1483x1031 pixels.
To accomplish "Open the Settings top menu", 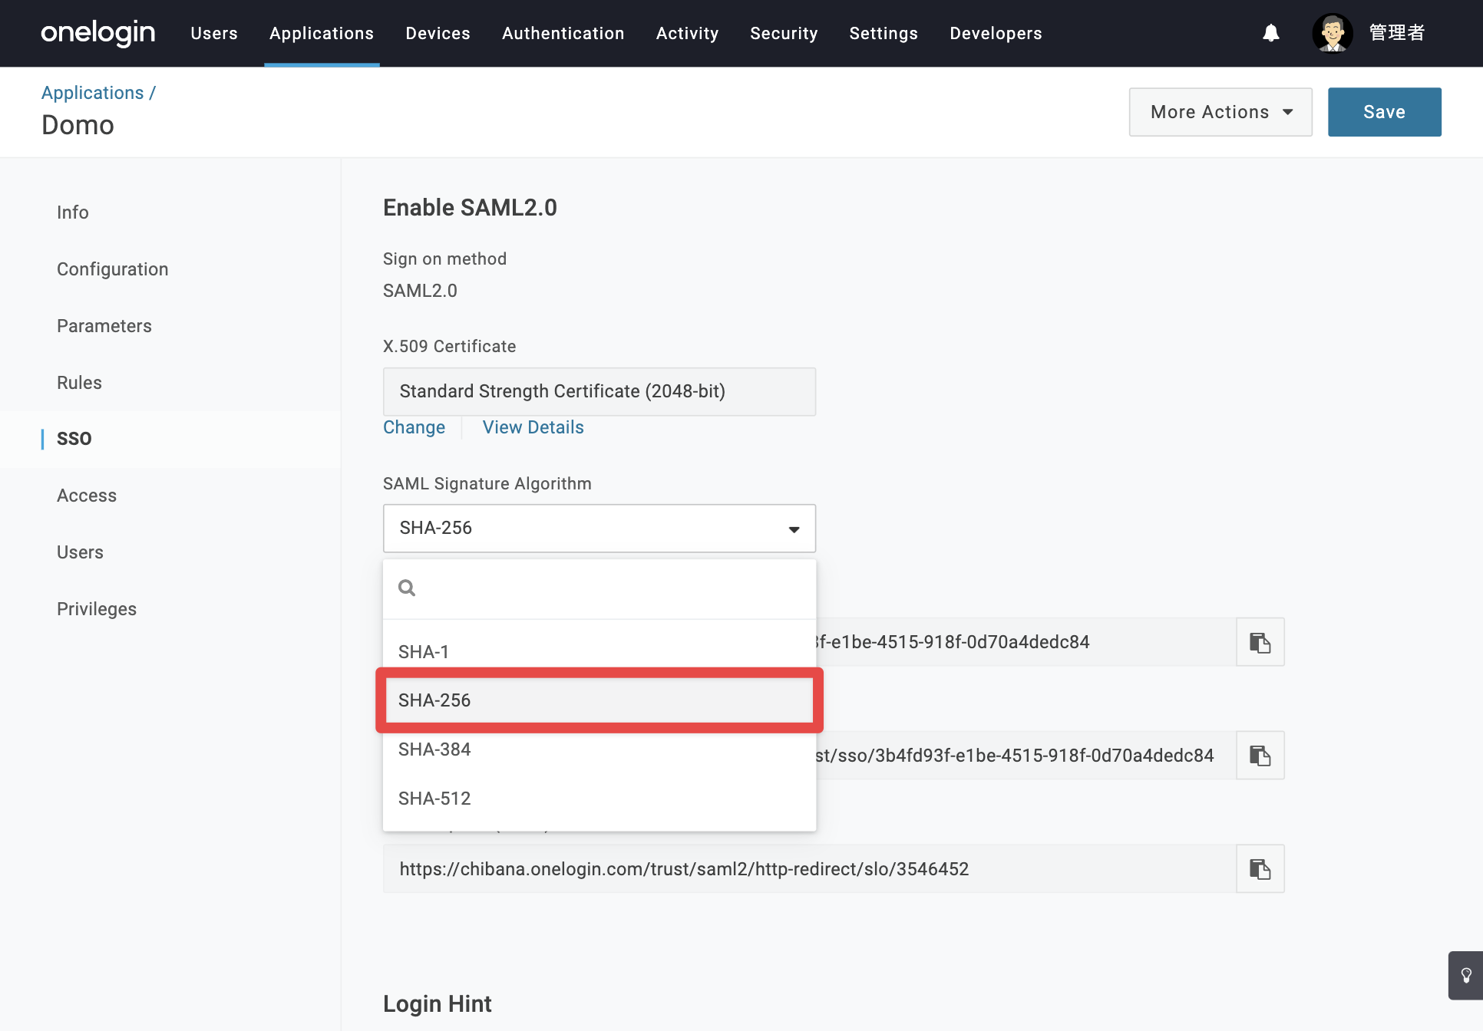I will 884,33.
